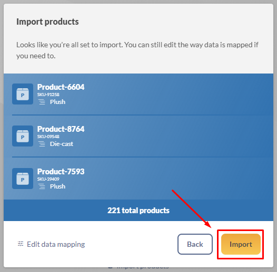Click the Plush category under Product-6604
Viewport: 277px width, 272px height.
coord(57,102)
